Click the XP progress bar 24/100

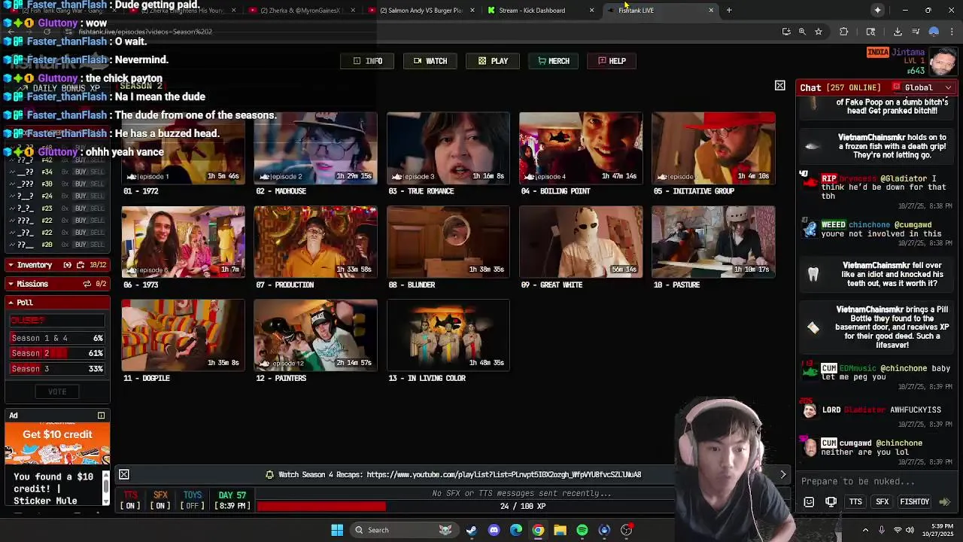pyautogui.click(x=523, y=507)
